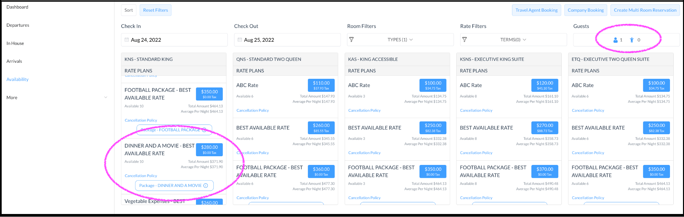Click the Room Filters funnel icon
The width and height of the screenshot is (684, 217).
pos(351,40)
